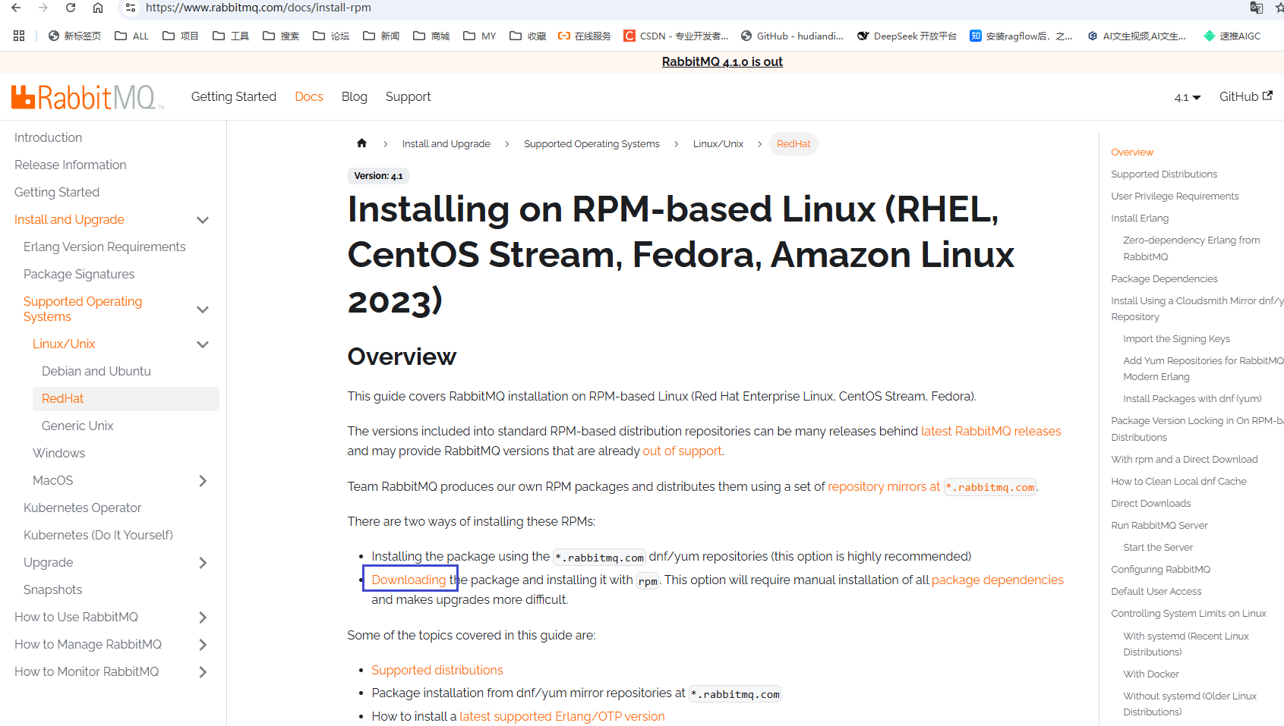Open the MY bookmarks folder
The image size is (1284, 726).
pos(480,36)
